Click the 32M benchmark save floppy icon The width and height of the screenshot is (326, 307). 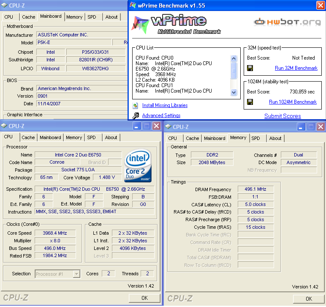coord(250,68)
